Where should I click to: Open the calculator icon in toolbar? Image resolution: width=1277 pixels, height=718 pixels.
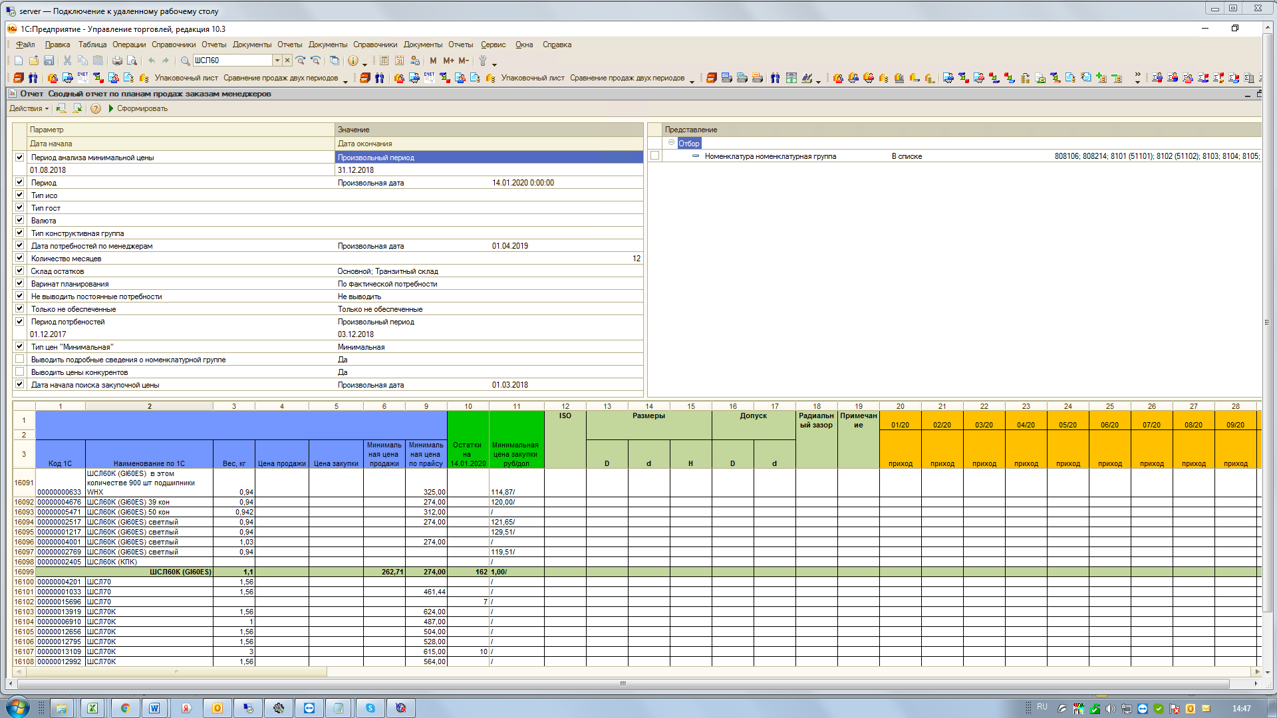coord(384,60)
